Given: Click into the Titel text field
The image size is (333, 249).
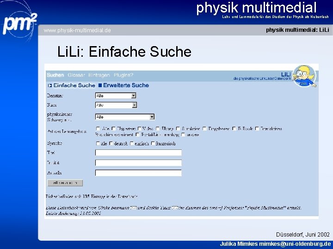Looking at the screenshot, I should (x=138, y=153).
